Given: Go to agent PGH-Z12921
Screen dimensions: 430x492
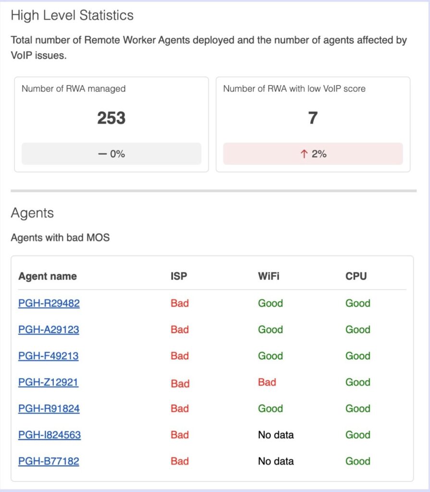Looking at the screenshot, I should 49,382.
